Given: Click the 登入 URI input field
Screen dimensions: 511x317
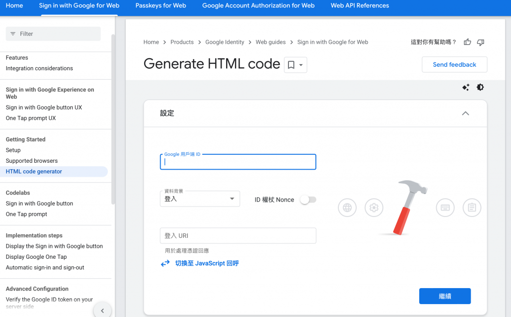Looking at the screenshot, I should tap(238, 236).
